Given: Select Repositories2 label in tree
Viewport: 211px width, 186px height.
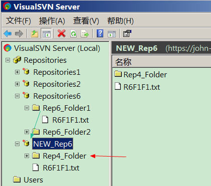Looking at the screenshot, I should (x=57, y=84).
